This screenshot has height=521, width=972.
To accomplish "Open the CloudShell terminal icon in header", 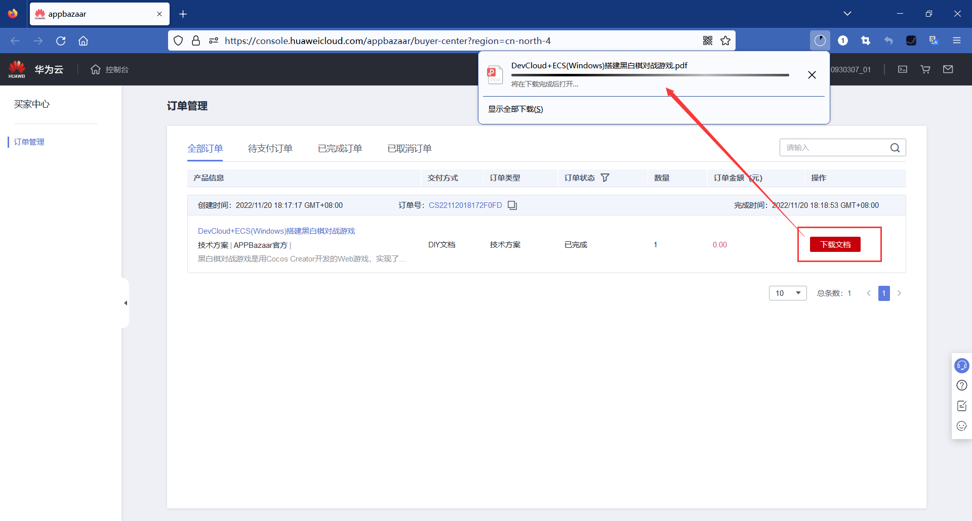I will click(x=903, y=69).
